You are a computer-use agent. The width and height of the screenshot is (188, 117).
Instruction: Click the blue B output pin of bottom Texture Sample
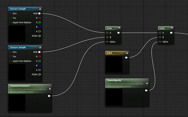tap(39, 65)
